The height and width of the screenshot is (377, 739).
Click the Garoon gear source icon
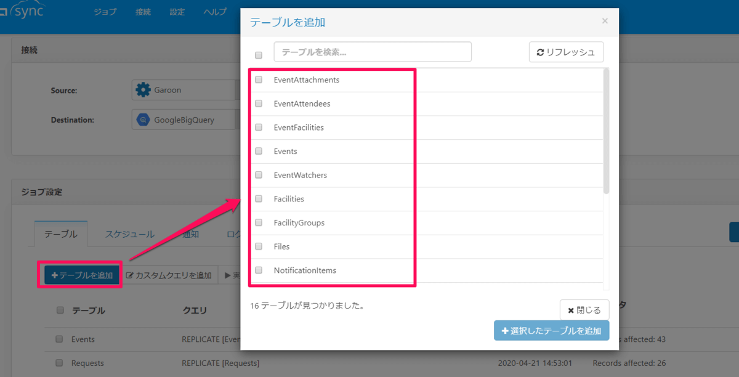(x=143, y=90)
